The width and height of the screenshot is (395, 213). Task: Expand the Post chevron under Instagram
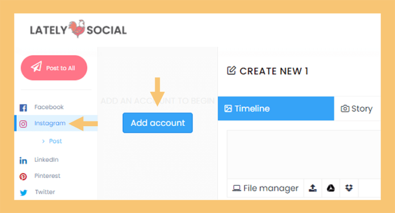pos(43,141)
